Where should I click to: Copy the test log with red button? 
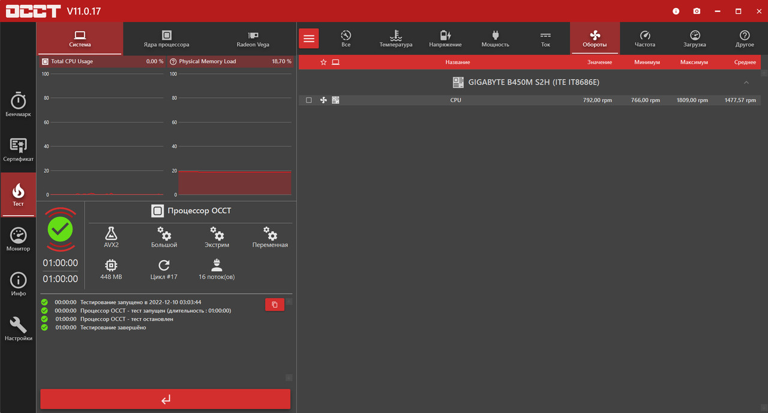pos(275,305)
